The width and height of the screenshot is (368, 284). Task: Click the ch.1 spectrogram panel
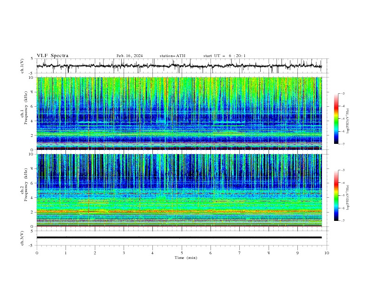point(179,113)
